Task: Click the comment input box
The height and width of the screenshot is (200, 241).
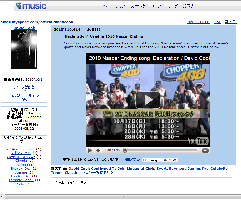Action: [x=140, y=187]
